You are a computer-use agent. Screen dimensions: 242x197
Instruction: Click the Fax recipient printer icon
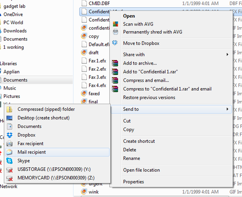[10, 144]
